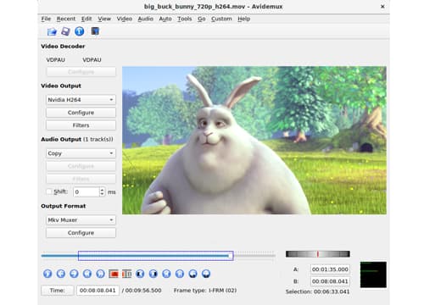Click Configure under Output Format

coord(81,233)
